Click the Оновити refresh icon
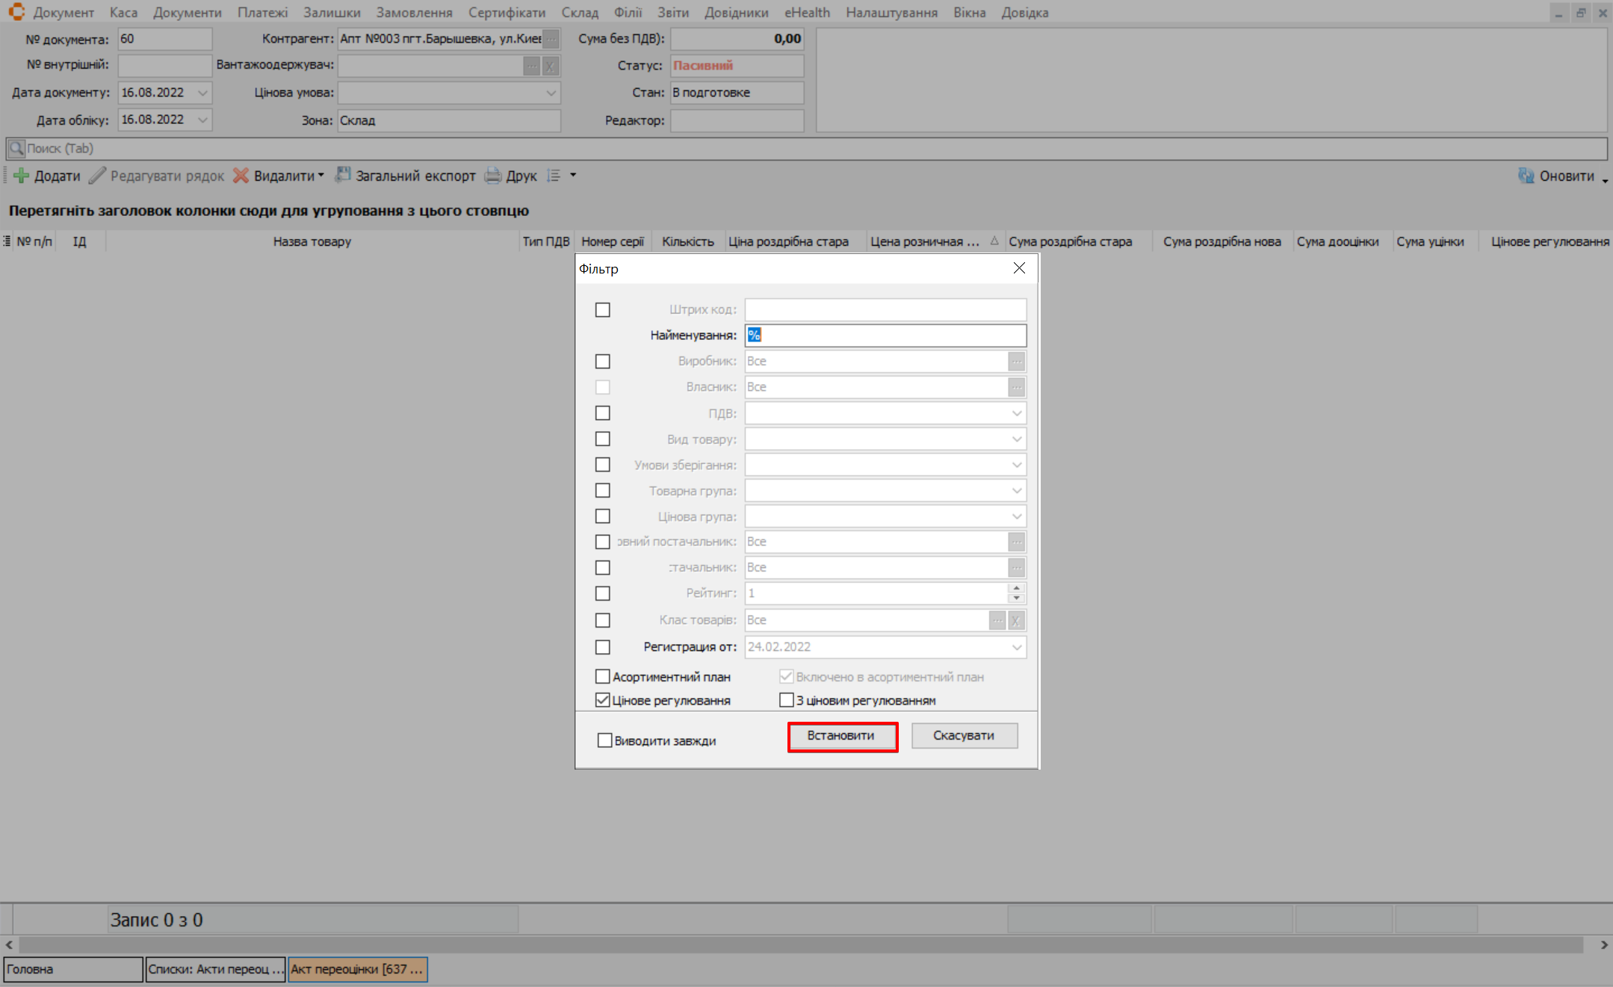Screen dimensions: 1613x987 (1526, 176)
